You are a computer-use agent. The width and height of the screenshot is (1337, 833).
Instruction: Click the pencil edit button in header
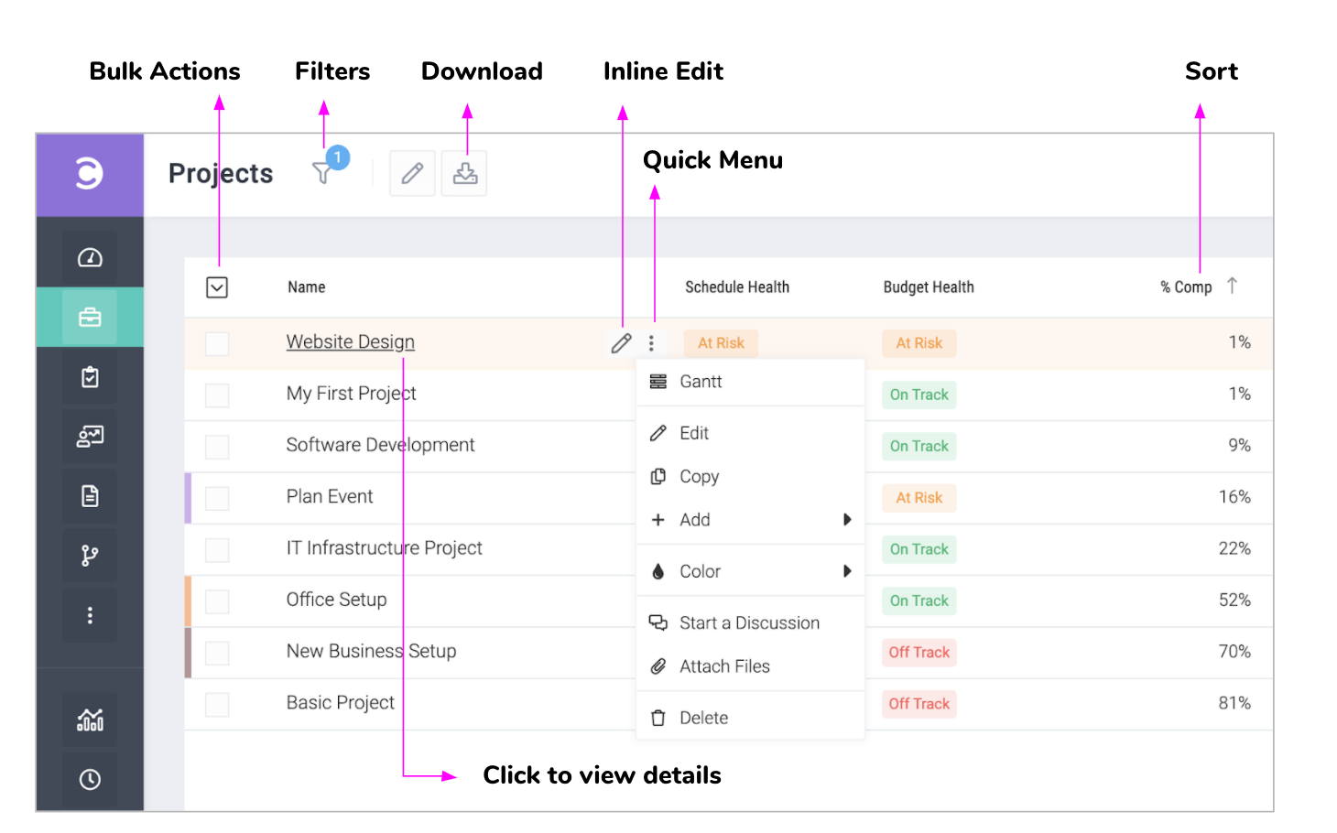click(x=412, y=173)
